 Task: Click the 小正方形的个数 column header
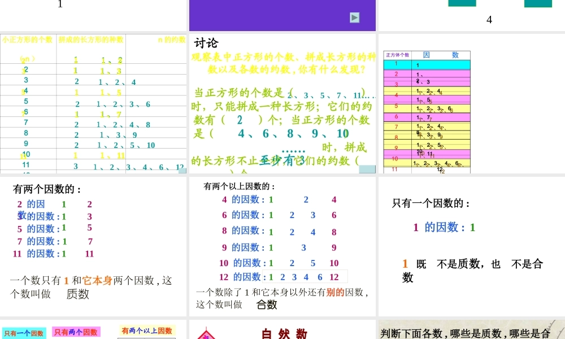pos(27,40)
